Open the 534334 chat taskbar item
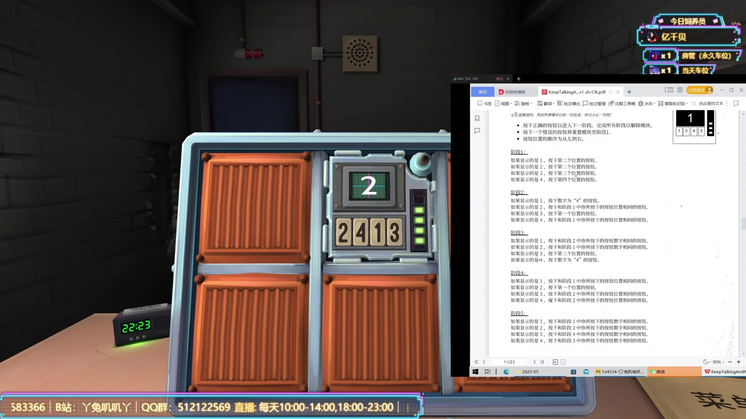This screenshot has height=419, width=746. (x=619, y=372)
